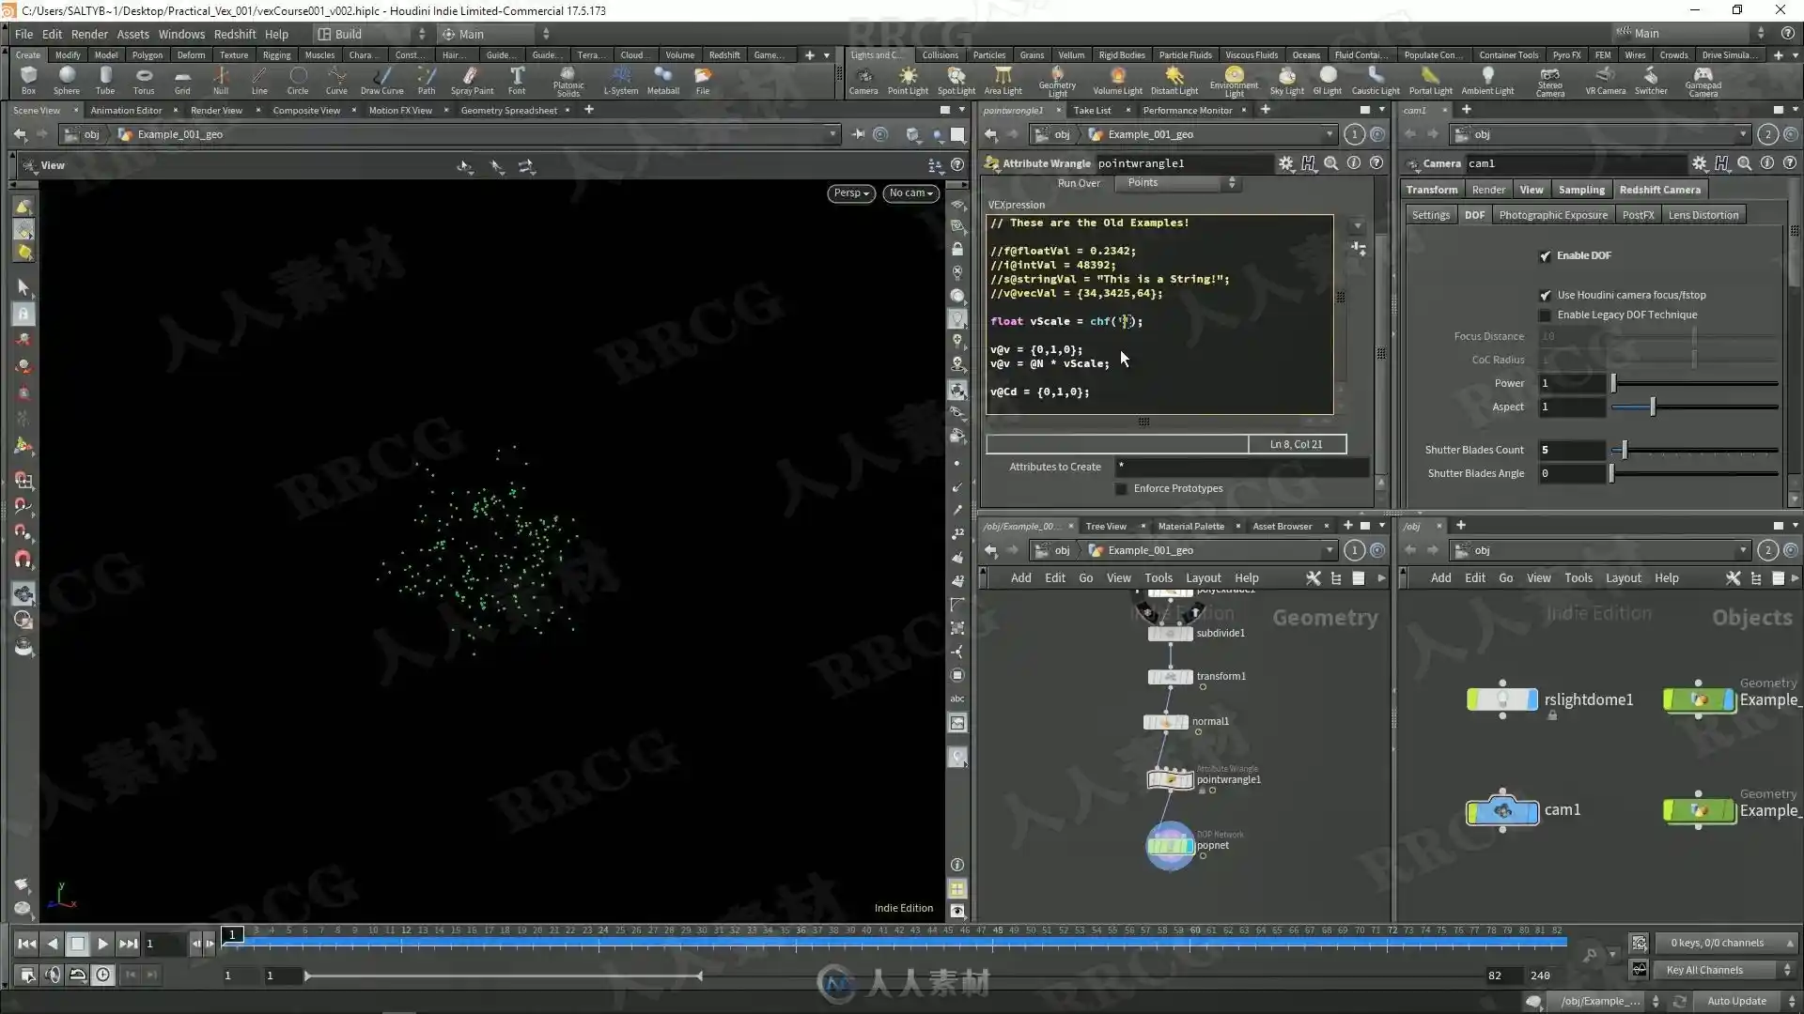1804x1014 pixels.
Task: Choose the Spray Paint shelf tool
Action: (472, 80)
